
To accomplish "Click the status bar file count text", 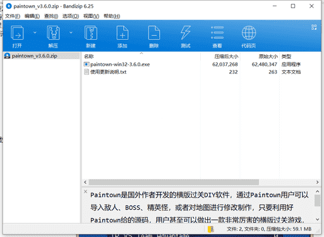I will click(269, 229).
